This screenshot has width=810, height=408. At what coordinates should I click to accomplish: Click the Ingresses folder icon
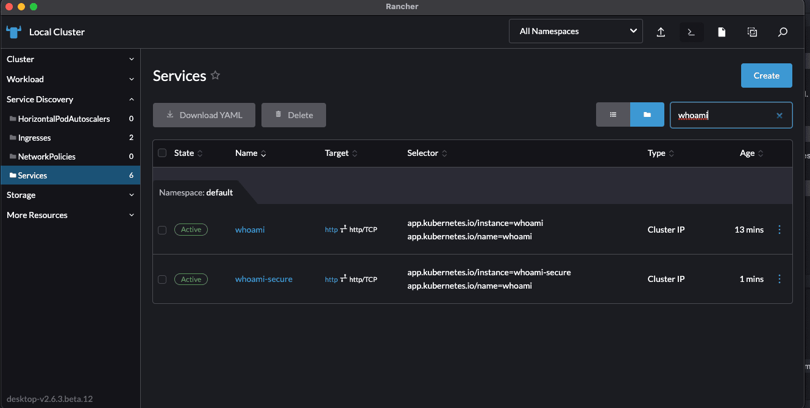coord(13,138)
